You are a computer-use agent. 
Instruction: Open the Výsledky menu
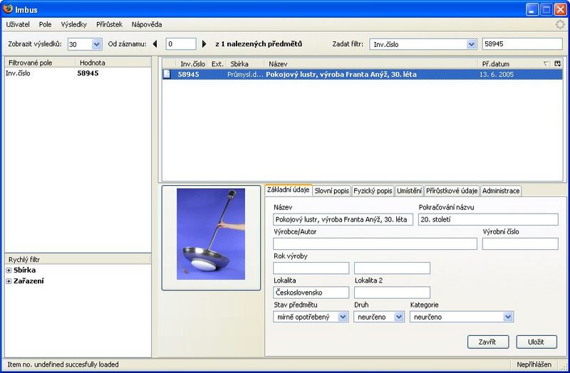[74, 24]
